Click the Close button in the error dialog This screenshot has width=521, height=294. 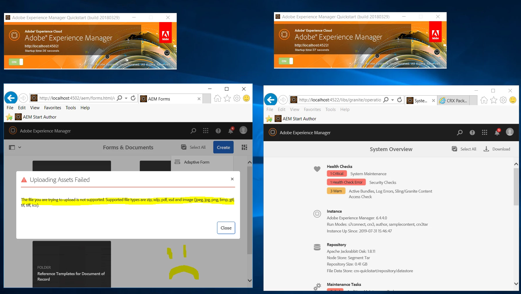tap(226, 228)
